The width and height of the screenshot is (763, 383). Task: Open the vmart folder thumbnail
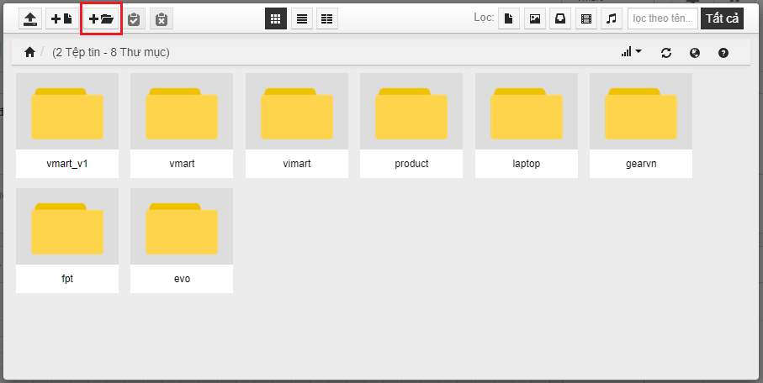pos(182,112)
